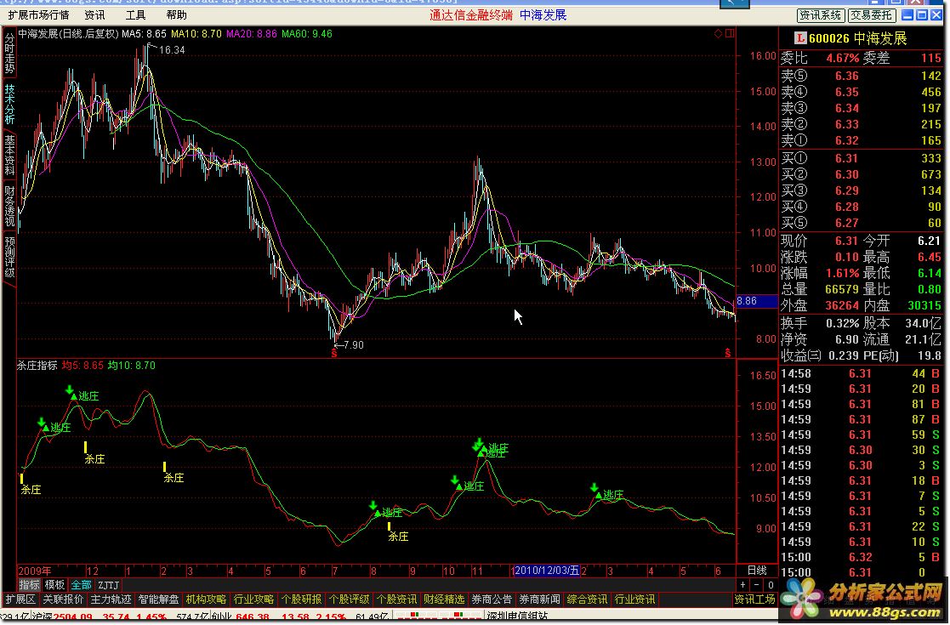Image resolution: width=950 pixels, height=625 pixels.
Task: Click the 买⑤ 6.27 order book row
Action: coord(861,222)
